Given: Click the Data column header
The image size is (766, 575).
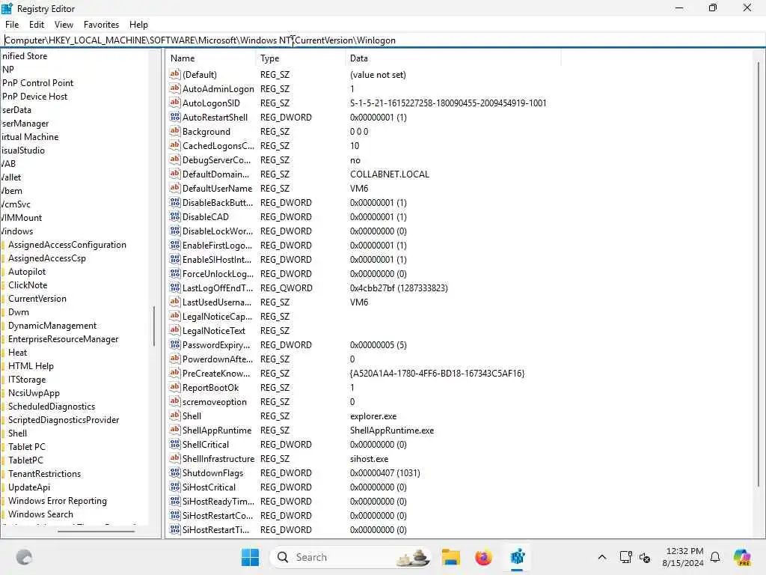Looking at the screenshot, I should point(453,58).
